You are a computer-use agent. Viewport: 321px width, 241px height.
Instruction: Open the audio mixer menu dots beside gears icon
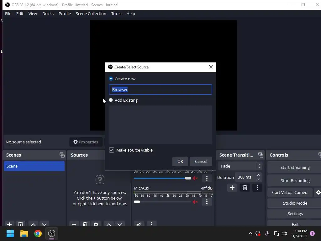coord(152,224)
